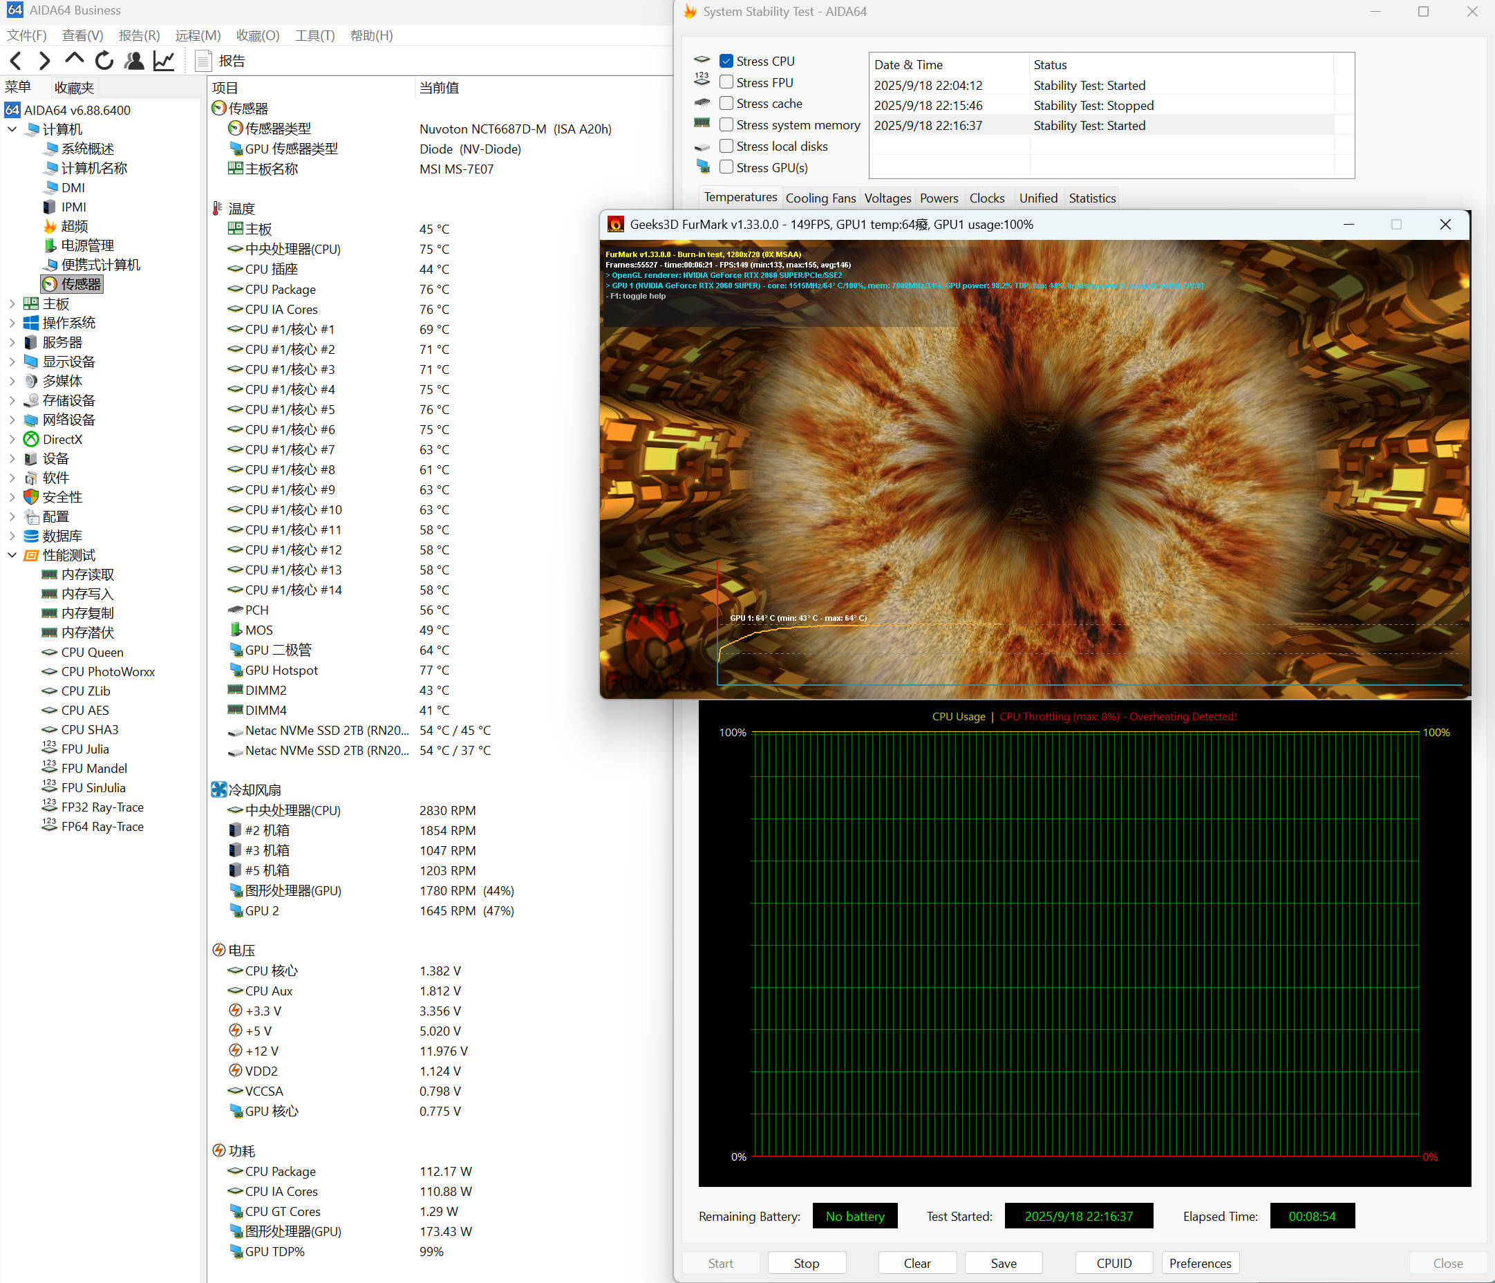
Task: Open the graph chart toolbar icon
Action: click(164, 61)
